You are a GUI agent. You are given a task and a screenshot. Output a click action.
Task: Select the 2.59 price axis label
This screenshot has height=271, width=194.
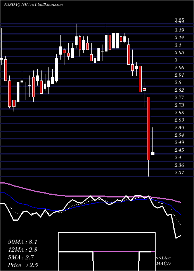(179, 128)
